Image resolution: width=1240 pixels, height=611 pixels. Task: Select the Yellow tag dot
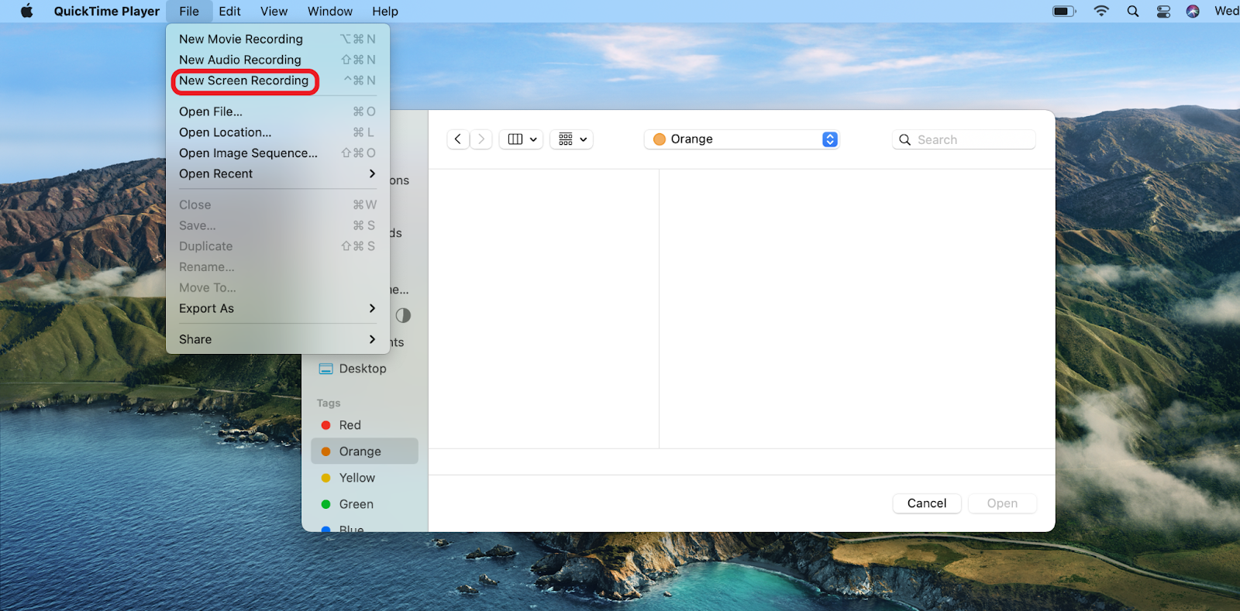click(x=325, y=478)
